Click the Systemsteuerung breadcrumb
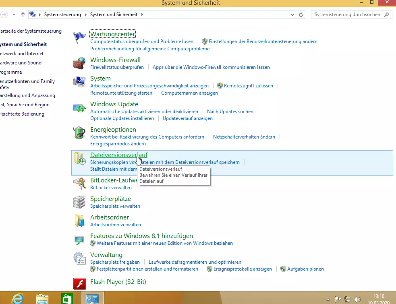Viewport: 396px width, 304px height. [x=62, y=14]
